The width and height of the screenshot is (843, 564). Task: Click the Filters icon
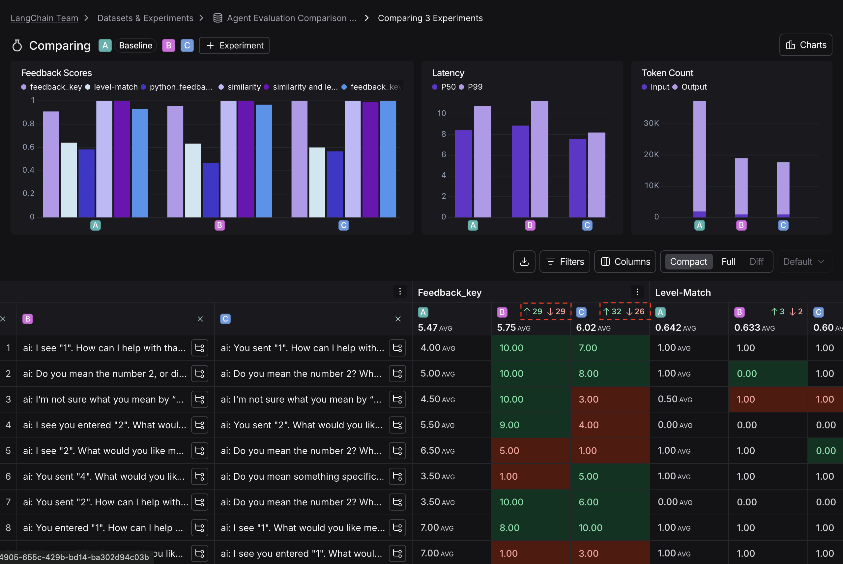(x=551, y=262)
